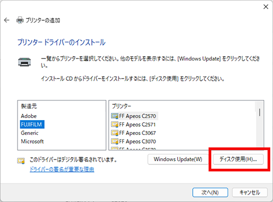Open the ディスク使用(H)... dialog

pyautogui.click(x=238, y=159)
